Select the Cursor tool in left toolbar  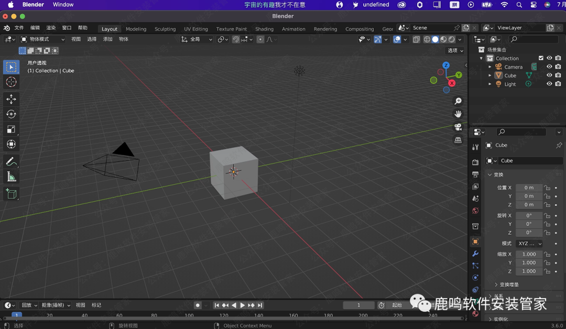coord(11,82)
